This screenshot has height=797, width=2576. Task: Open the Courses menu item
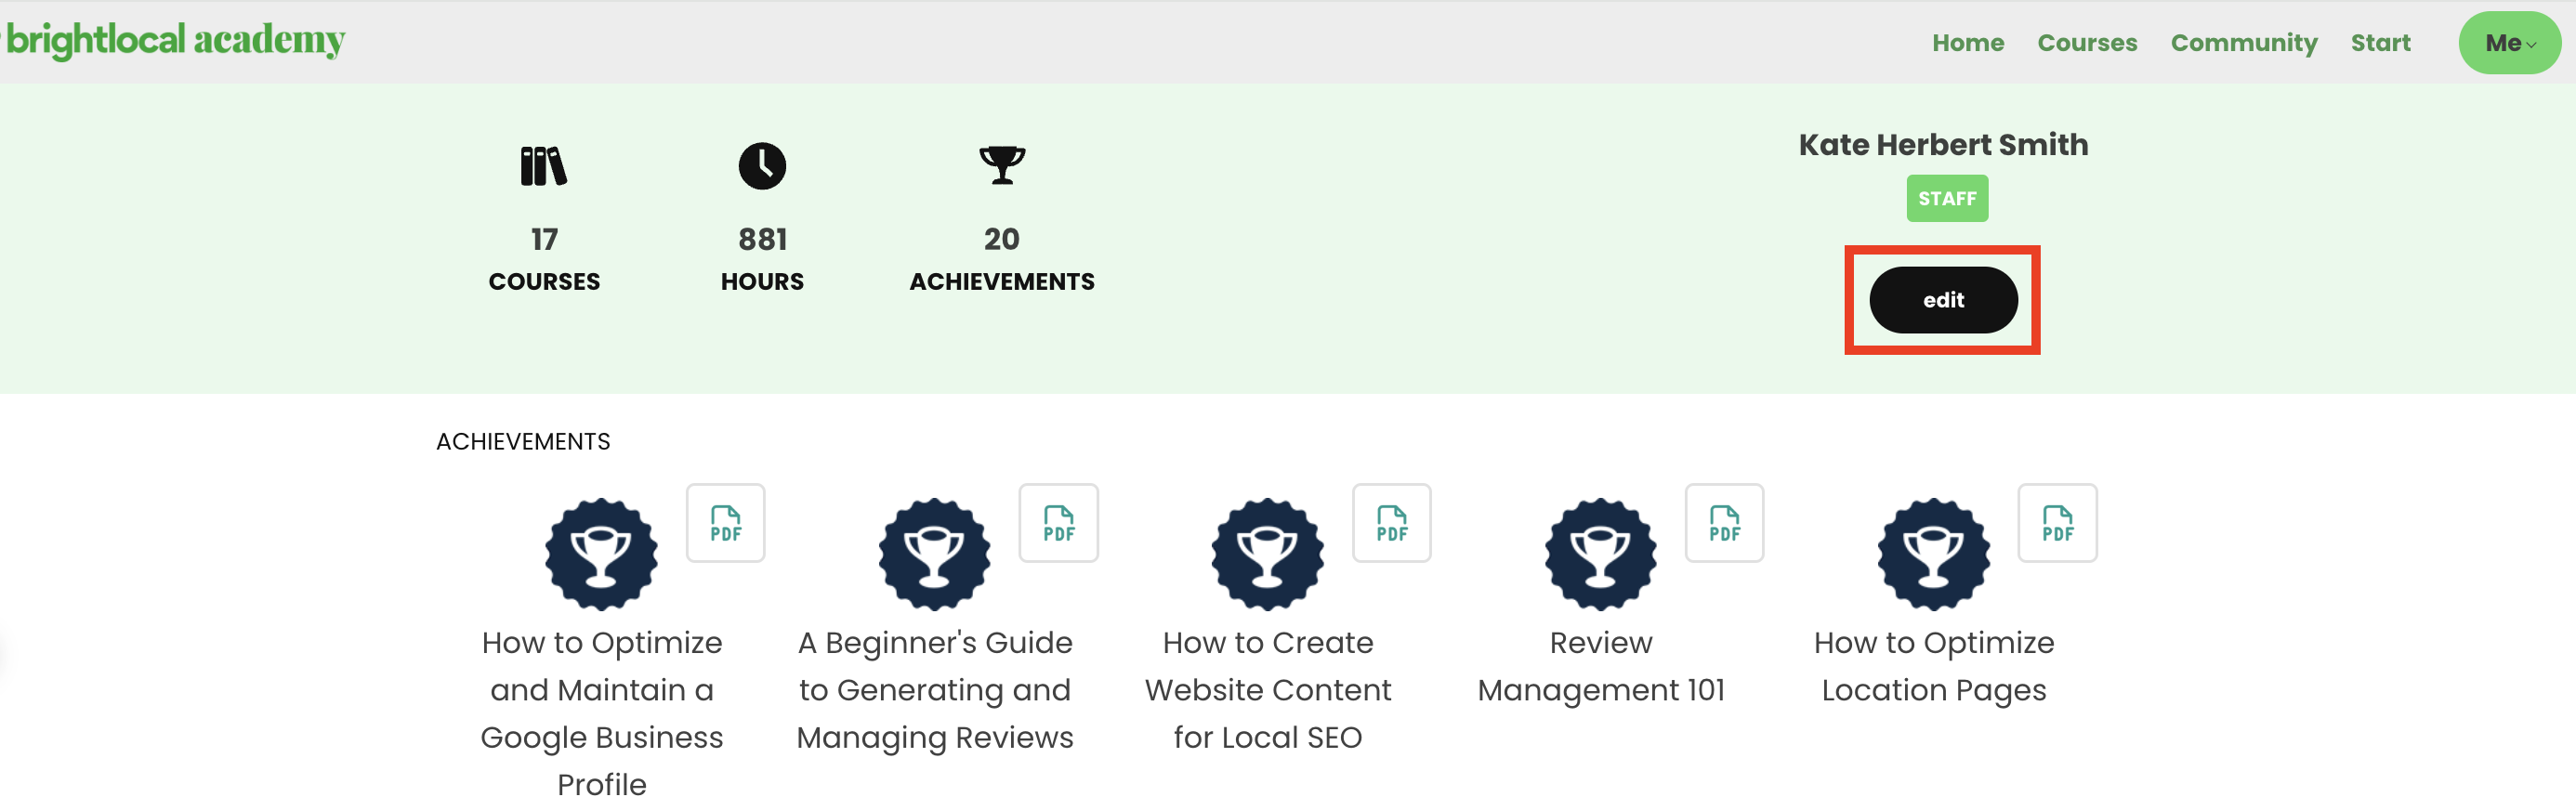2087,43
